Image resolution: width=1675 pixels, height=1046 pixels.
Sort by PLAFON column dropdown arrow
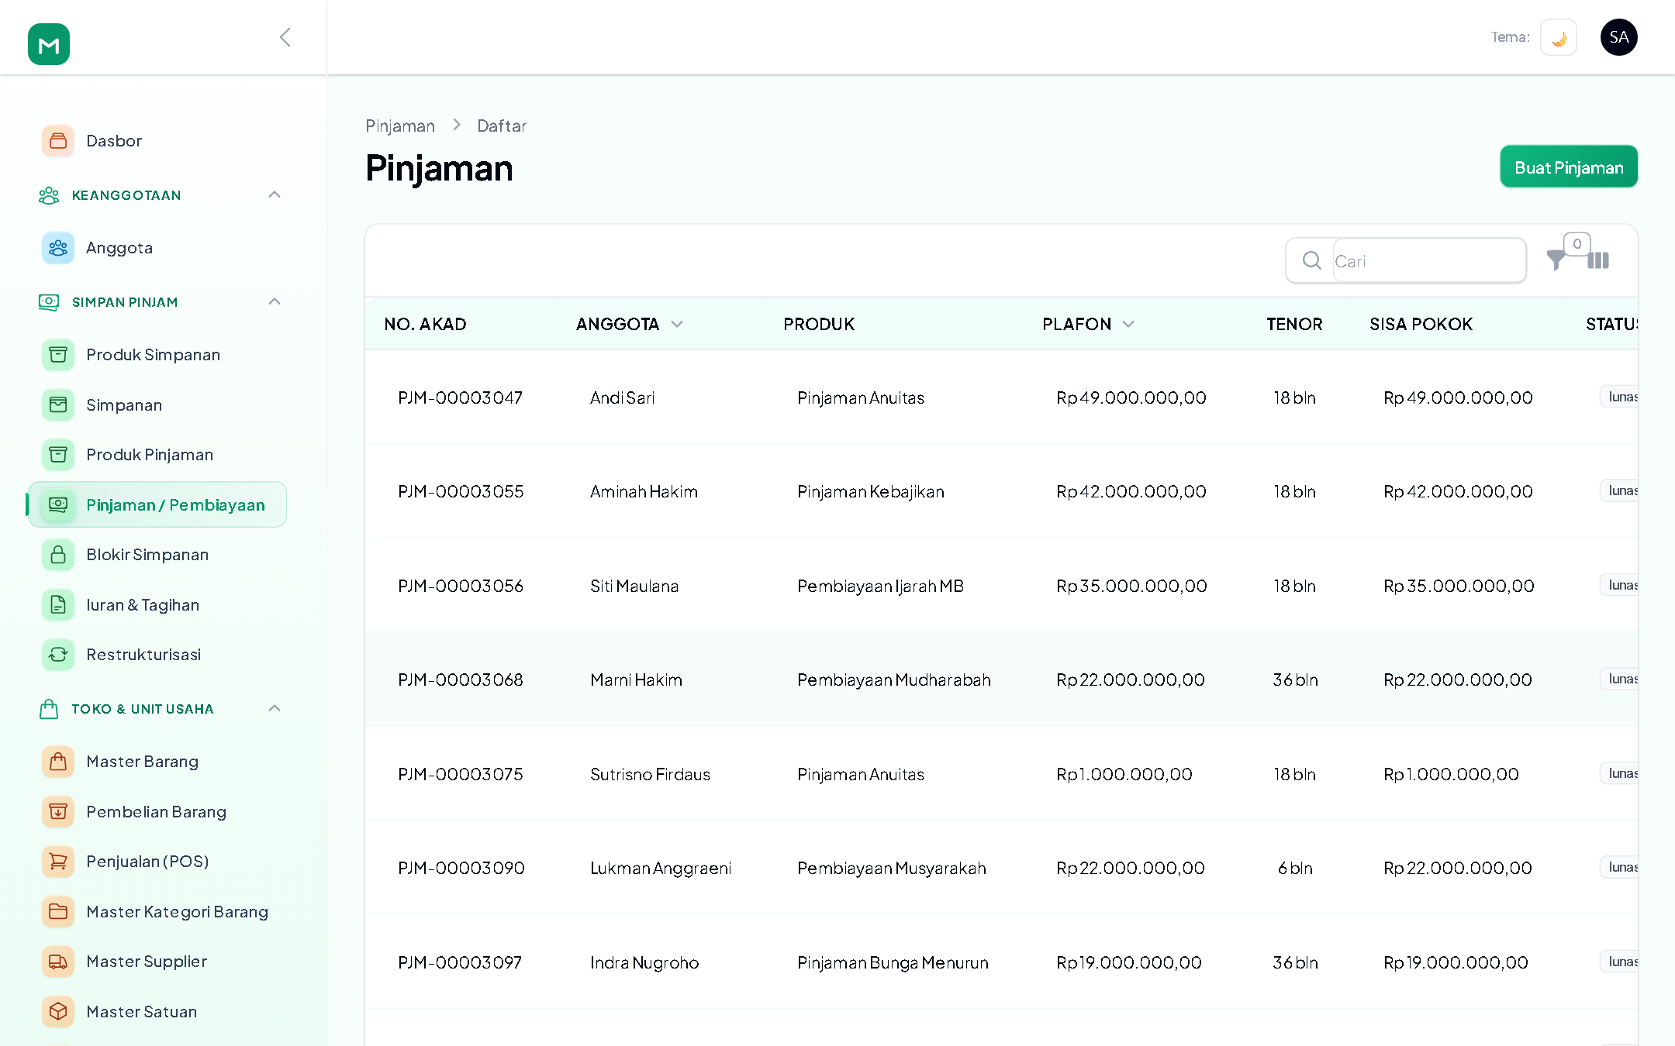click(1128, 324)
